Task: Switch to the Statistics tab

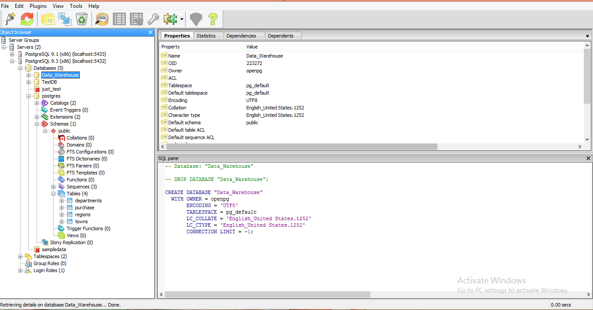Action: pos(206,36)
